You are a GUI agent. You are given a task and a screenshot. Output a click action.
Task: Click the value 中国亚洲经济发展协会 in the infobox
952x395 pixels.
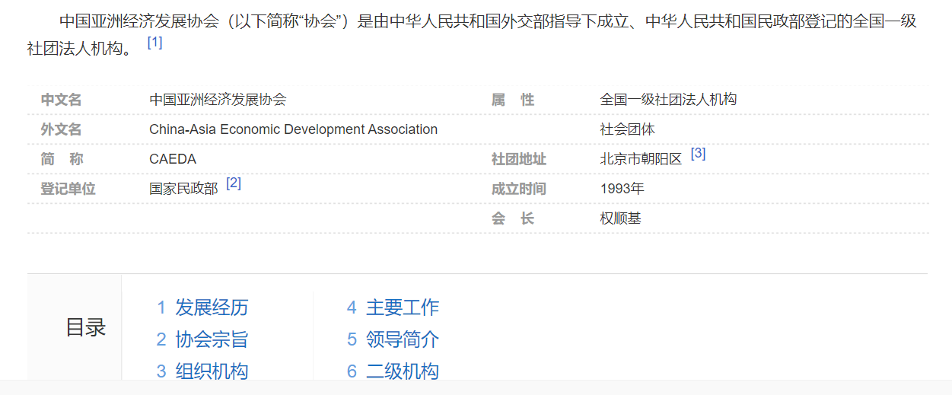218,100
